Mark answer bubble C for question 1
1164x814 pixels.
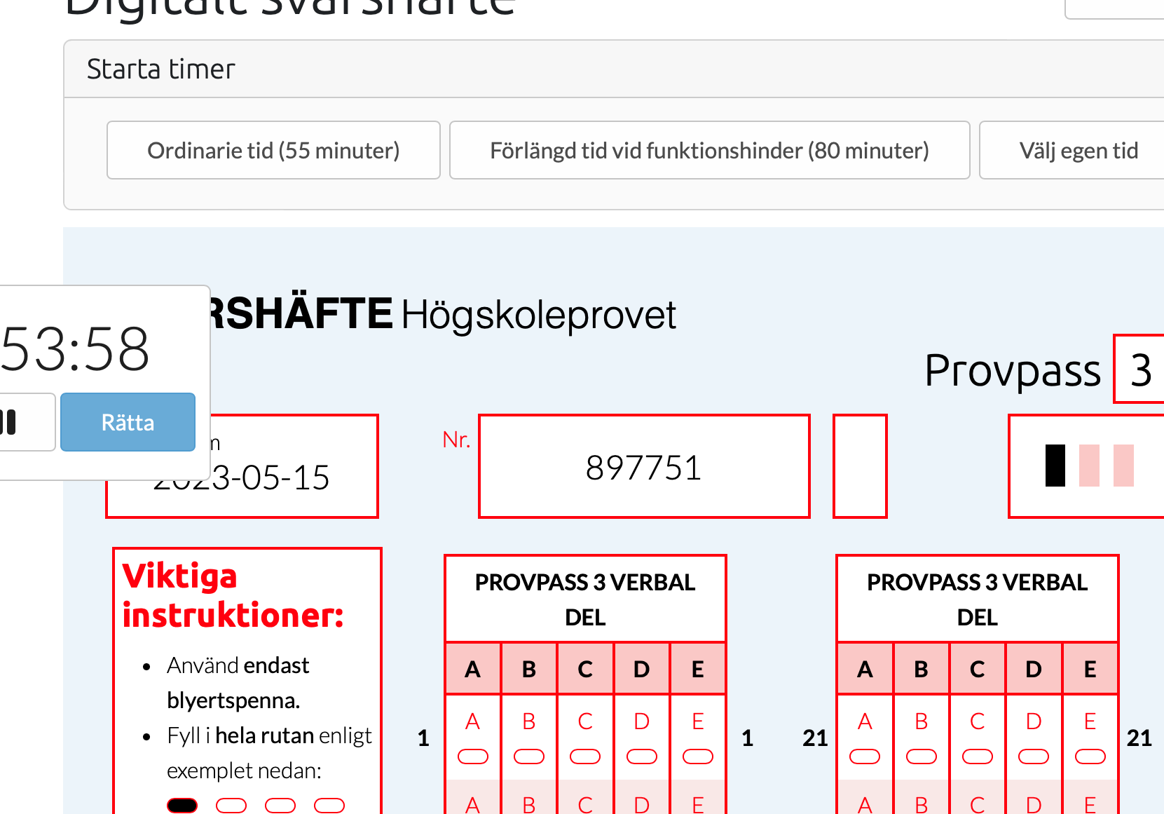(585, 757)
